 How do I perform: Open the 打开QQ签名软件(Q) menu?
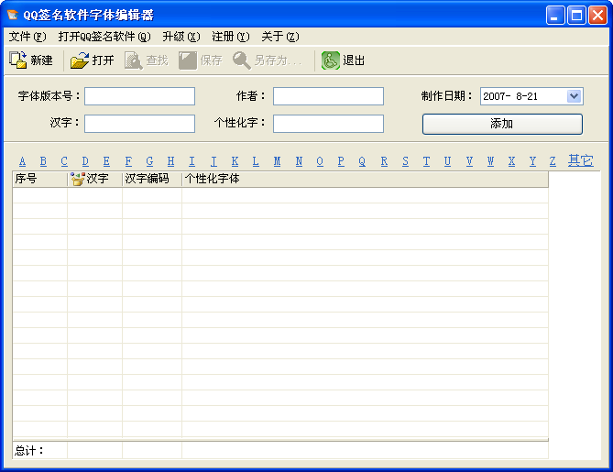click(104, 37)
